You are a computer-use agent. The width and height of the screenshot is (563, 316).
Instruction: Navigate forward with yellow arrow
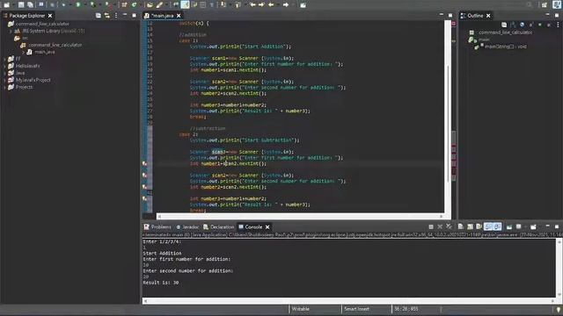coord(286,5)
